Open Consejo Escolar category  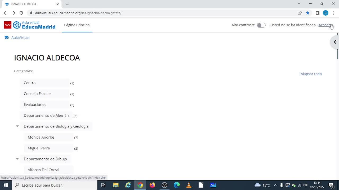(x=37, y=94)
